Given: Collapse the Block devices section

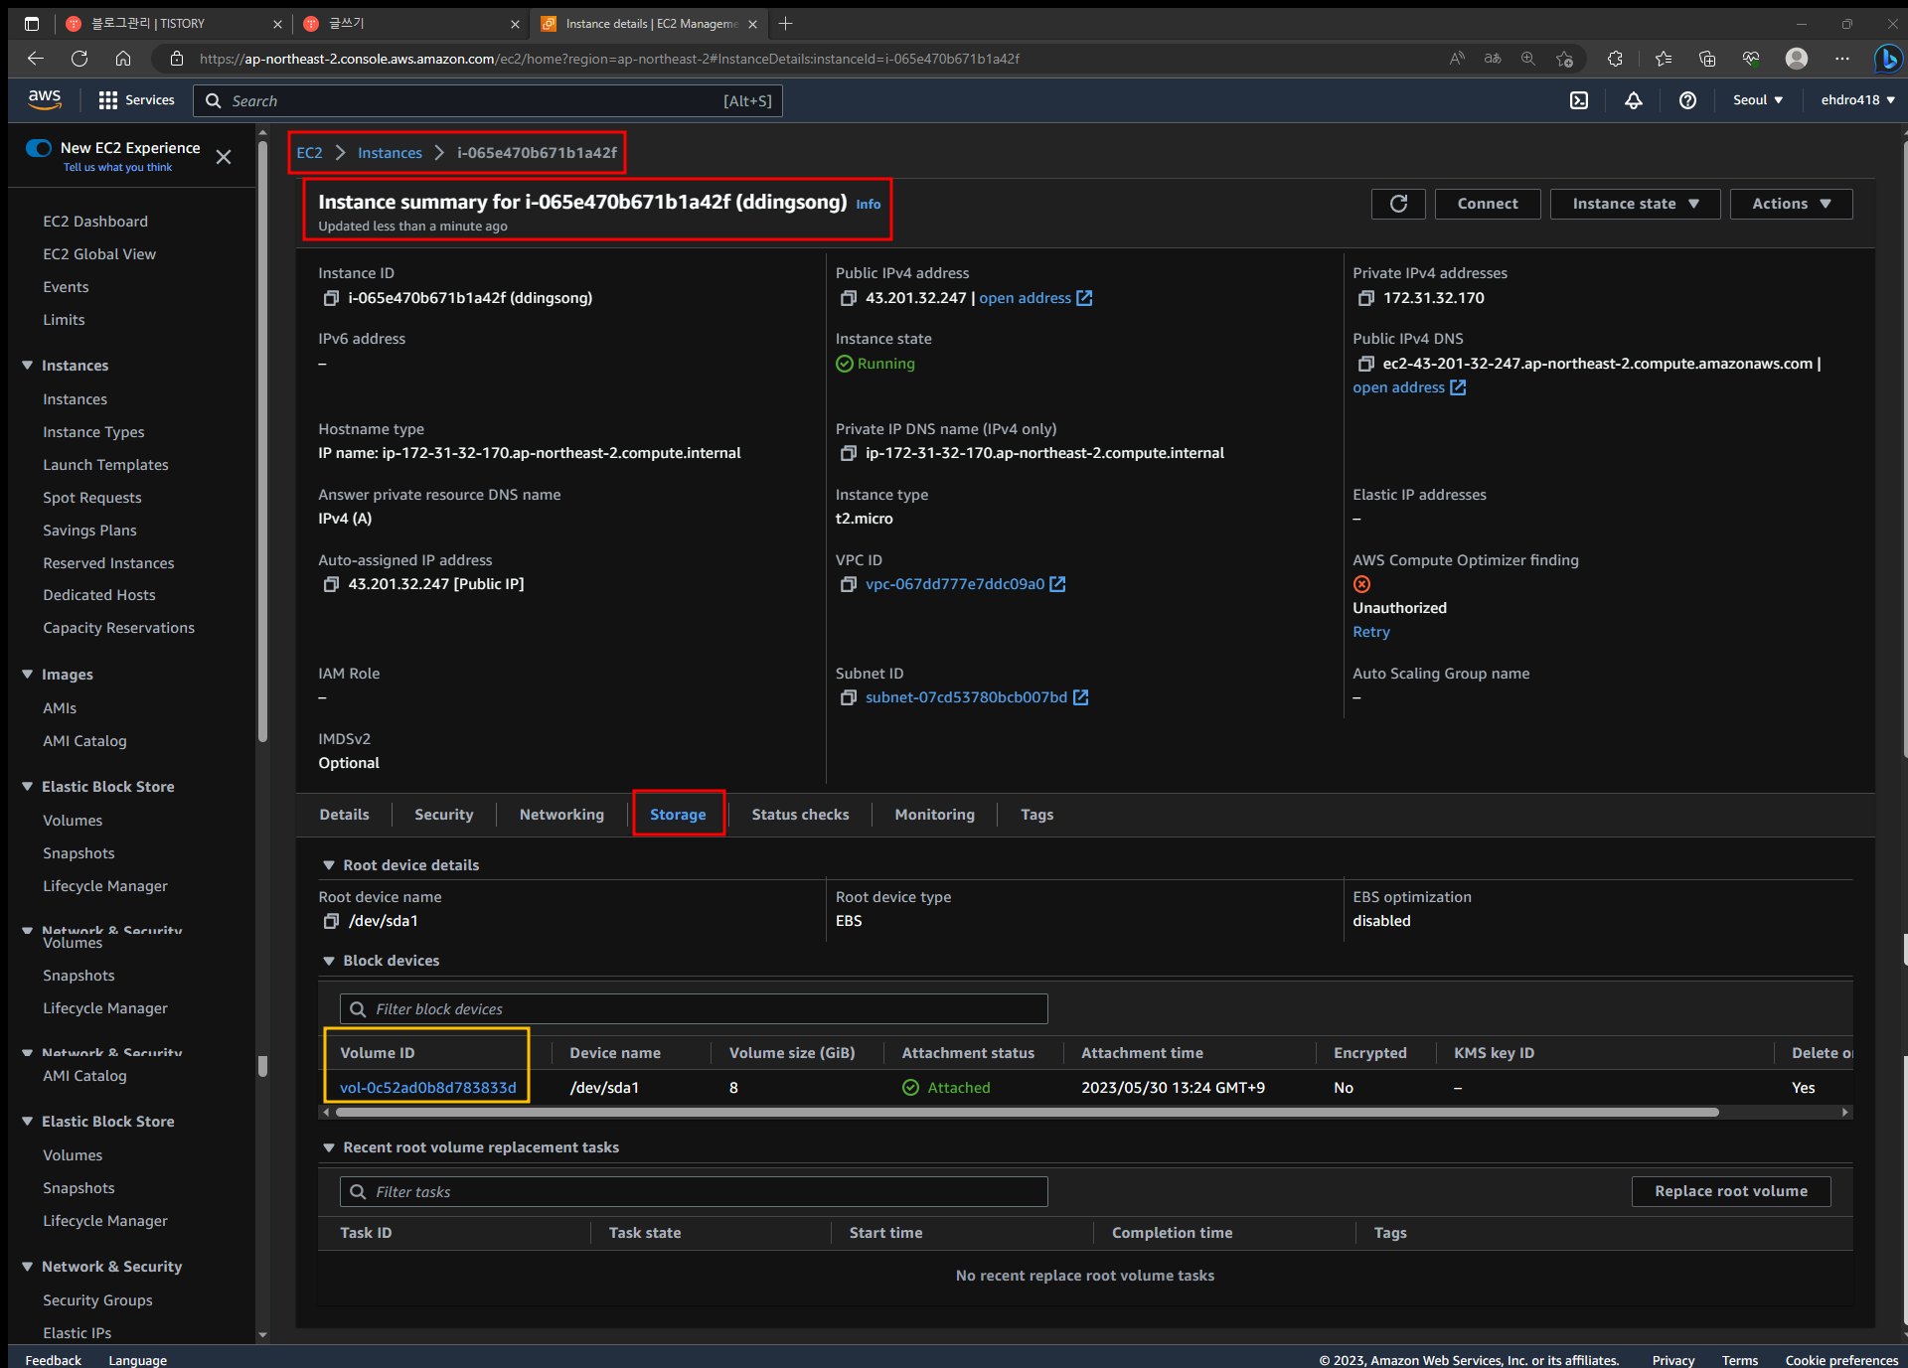Looking at the screenshot, I should click(329, 961).
